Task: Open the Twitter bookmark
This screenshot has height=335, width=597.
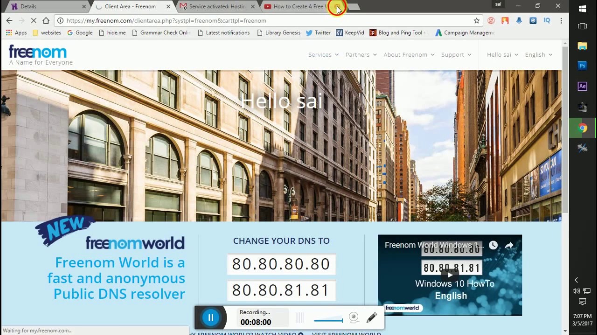Action: tap(318, 33)
